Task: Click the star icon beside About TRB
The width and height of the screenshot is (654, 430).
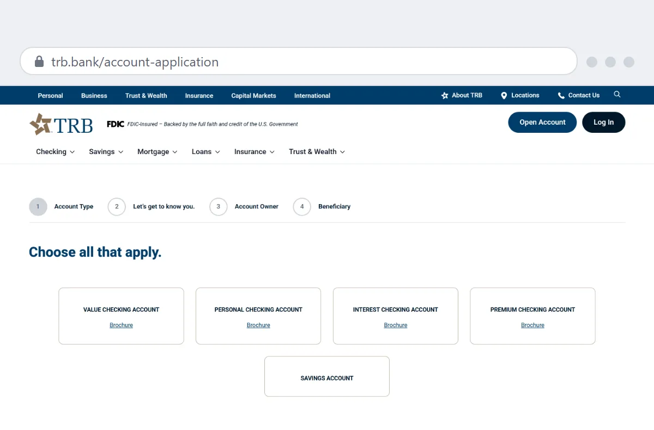Action: [445, 95]
